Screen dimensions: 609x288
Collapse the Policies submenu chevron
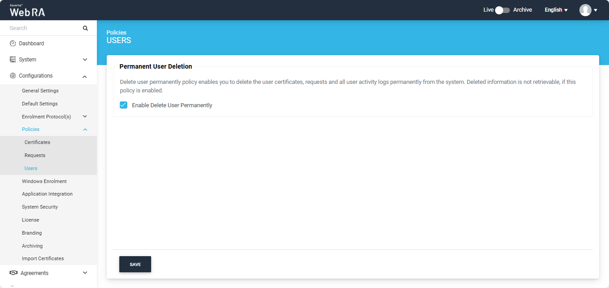tap(85, 130)
